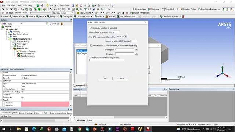Screen dimensions: 235x132
Task: Select Analysis Settings tree item
Action: pyautogui.click(x=23, y=41)
